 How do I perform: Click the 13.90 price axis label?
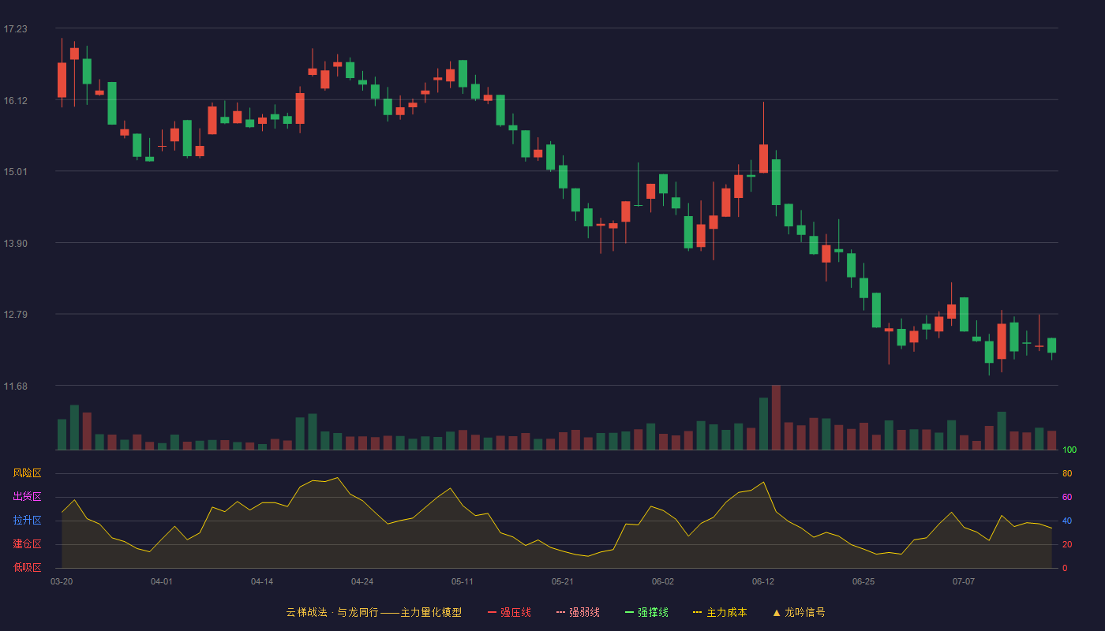[15, 244]
